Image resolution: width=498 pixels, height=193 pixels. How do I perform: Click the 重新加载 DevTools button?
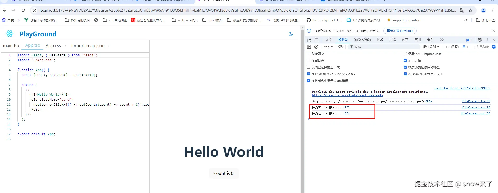click(400, 31)
